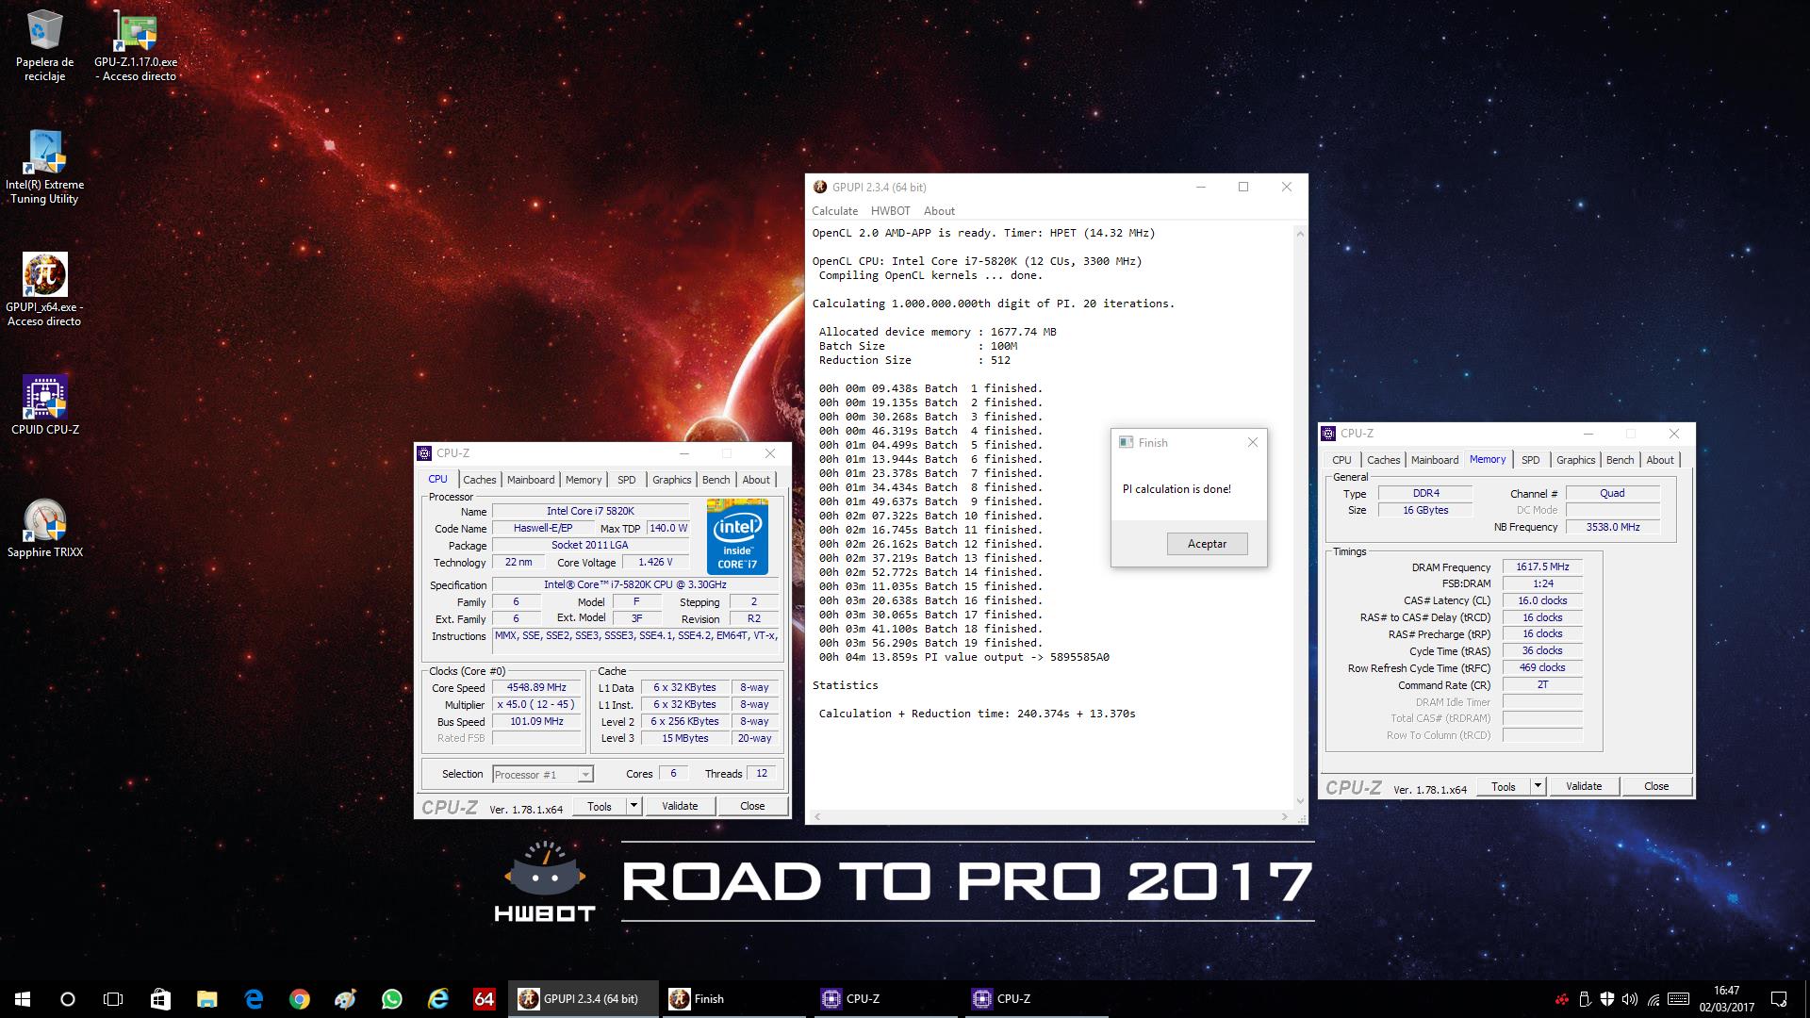1810x1018 pixels.
Task: Switch to Finish dialog taskbar button
Action: [x=734, y=999]
